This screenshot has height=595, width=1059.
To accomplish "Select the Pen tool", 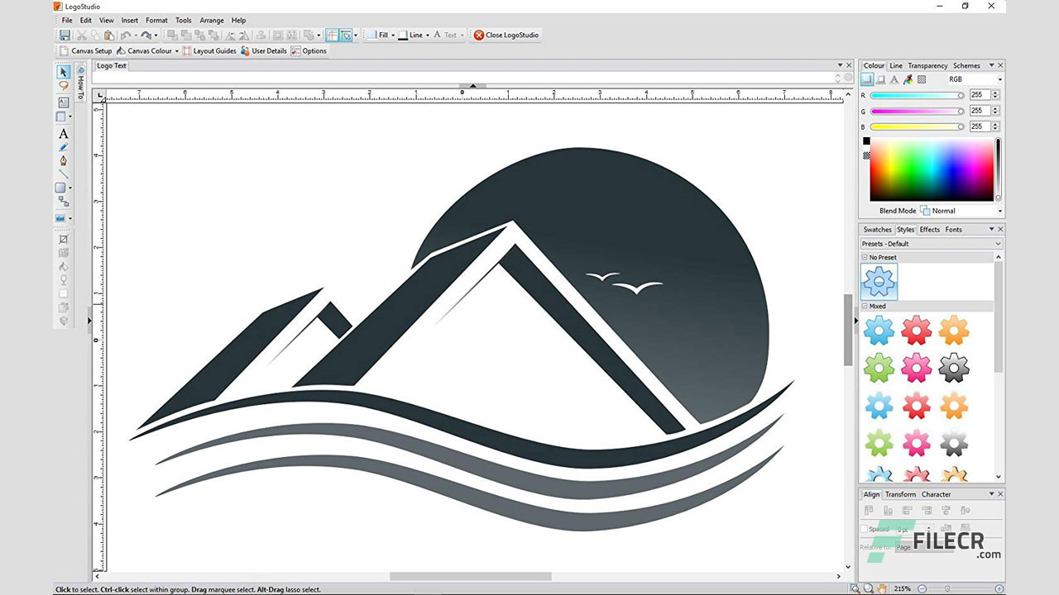I will [63, 161].
